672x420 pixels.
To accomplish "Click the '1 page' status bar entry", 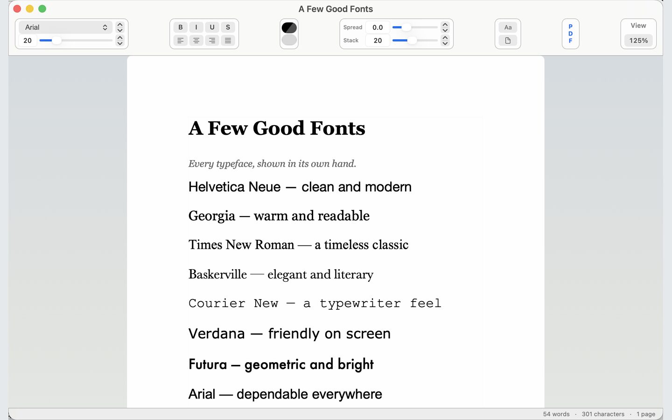I will coord(646,414).
